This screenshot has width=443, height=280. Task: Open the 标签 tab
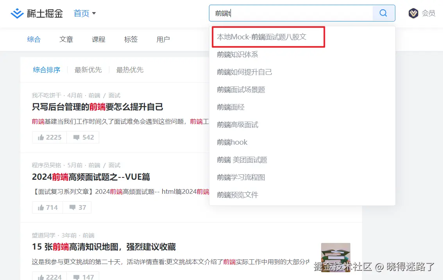tap(131, 39)
